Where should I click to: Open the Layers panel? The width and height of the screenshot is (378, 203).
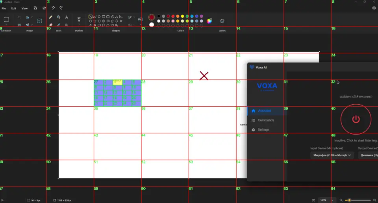click(222, 21)
